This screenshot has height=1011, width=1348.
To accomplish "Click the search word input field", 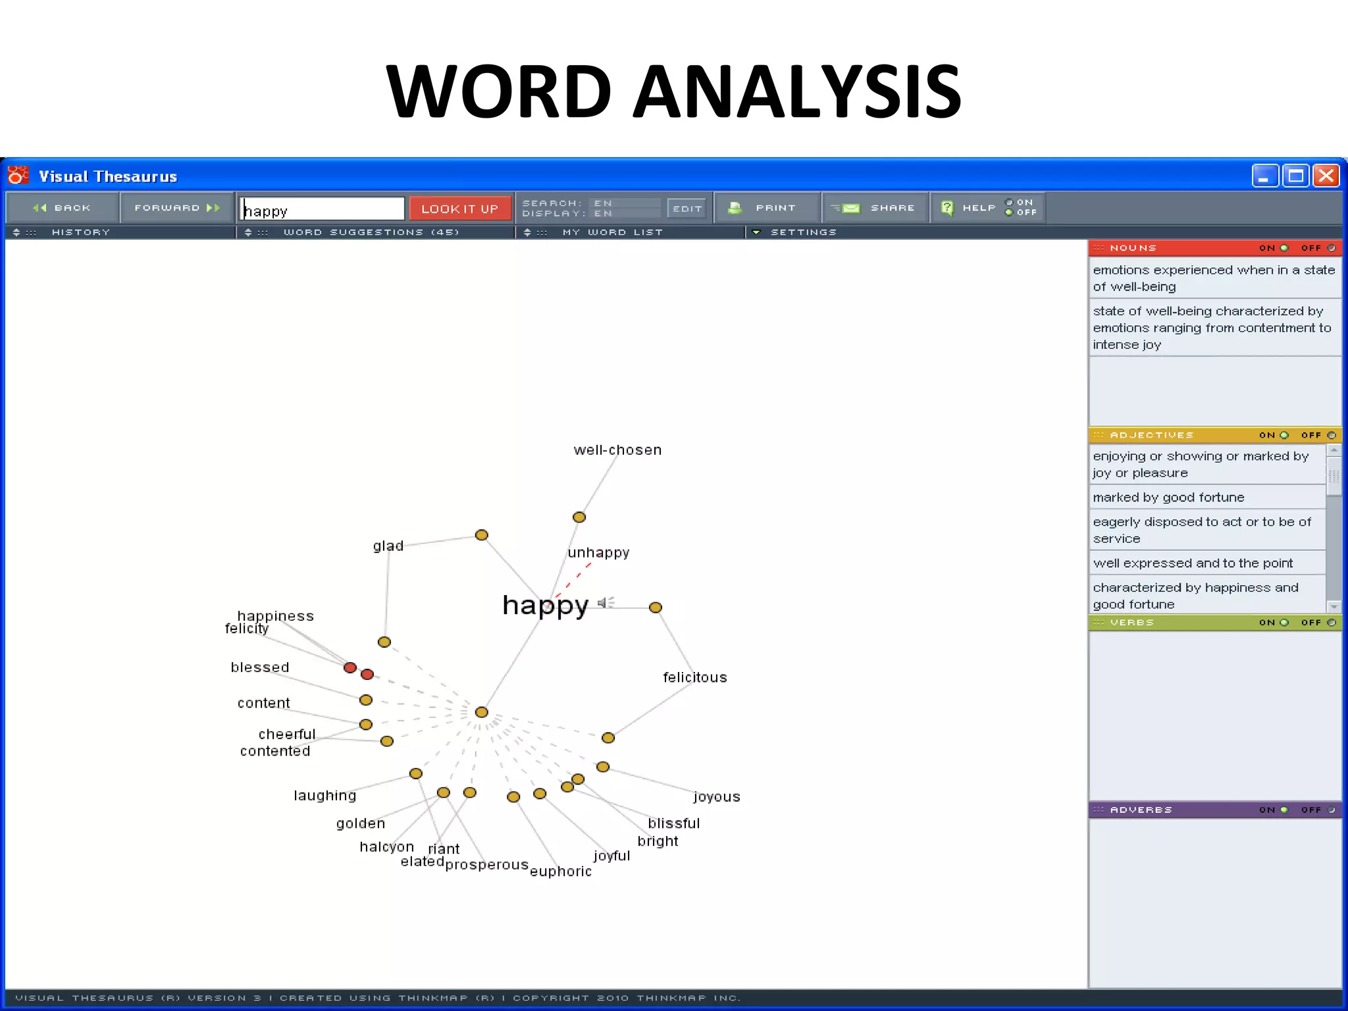I will (322, 209).
